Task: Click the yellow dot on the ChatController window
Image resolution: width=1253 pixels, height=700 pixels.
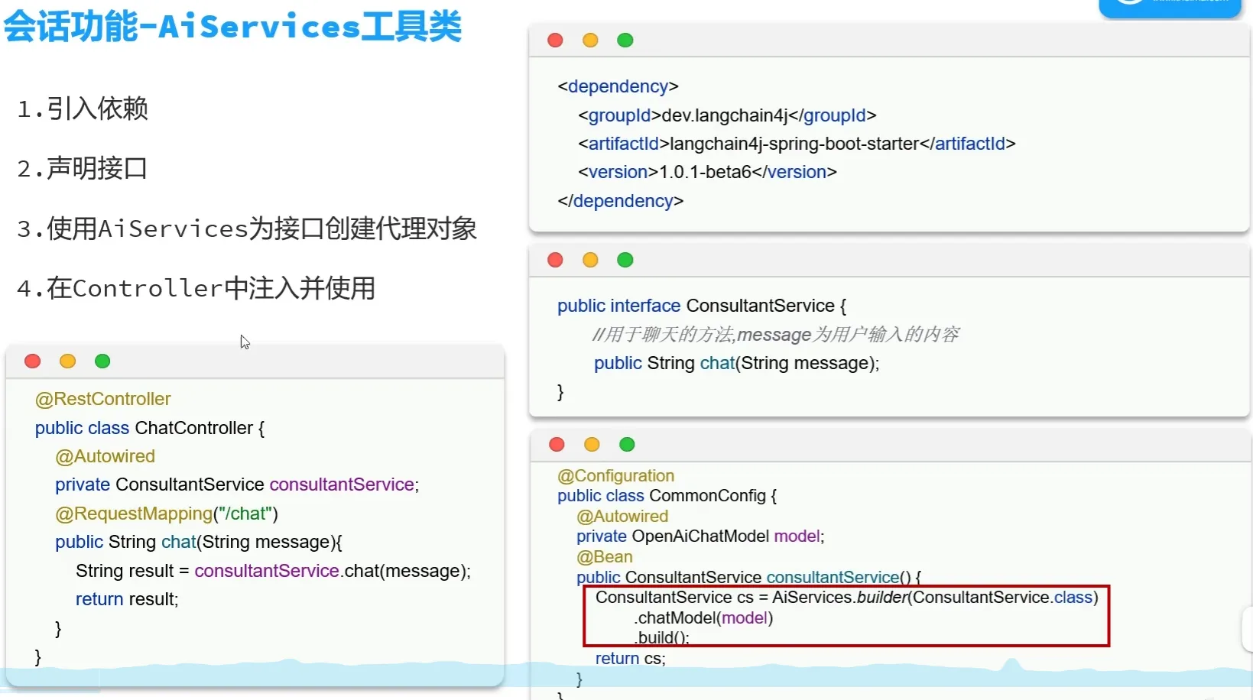Action: [68, 361]
